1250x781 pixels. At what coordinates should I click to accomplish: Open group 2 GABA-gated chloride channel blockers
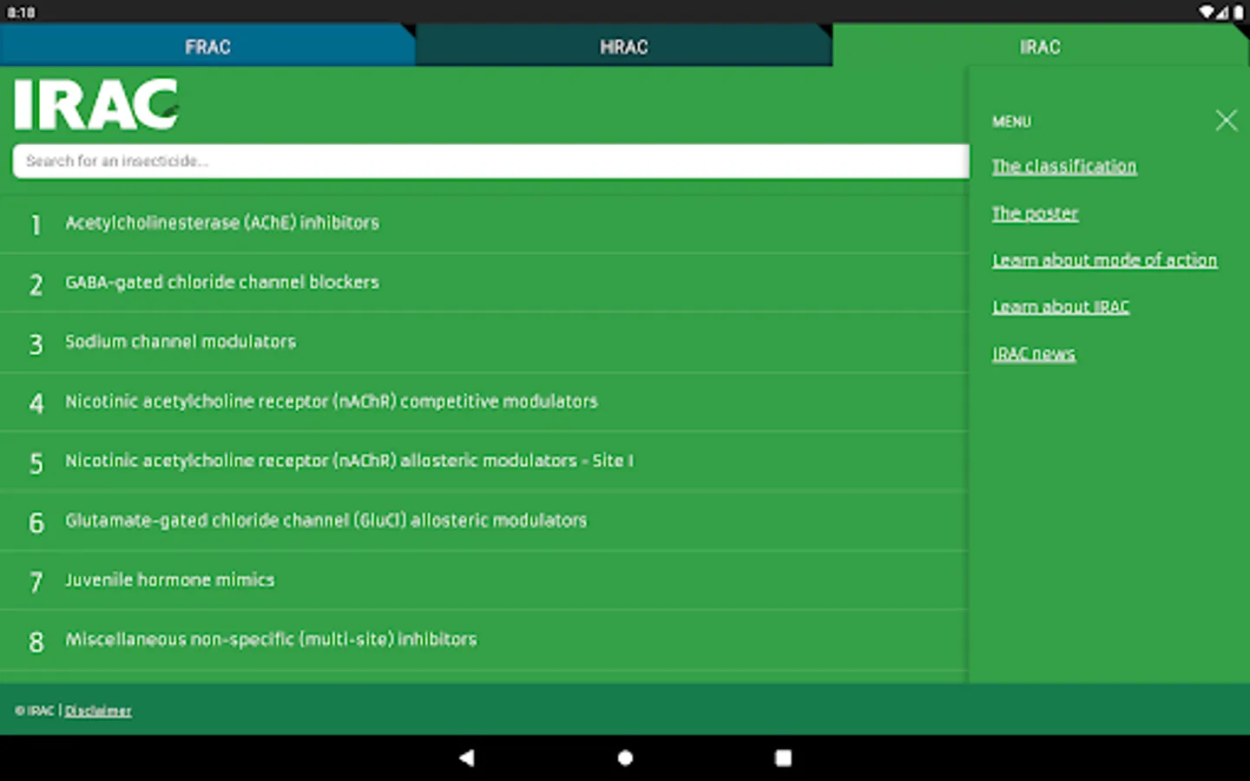[x=484, y=283]
